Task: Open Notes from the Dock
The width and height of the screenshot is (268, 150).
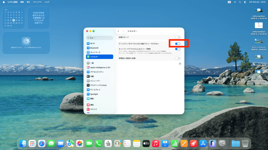Action: coord(137,143)
